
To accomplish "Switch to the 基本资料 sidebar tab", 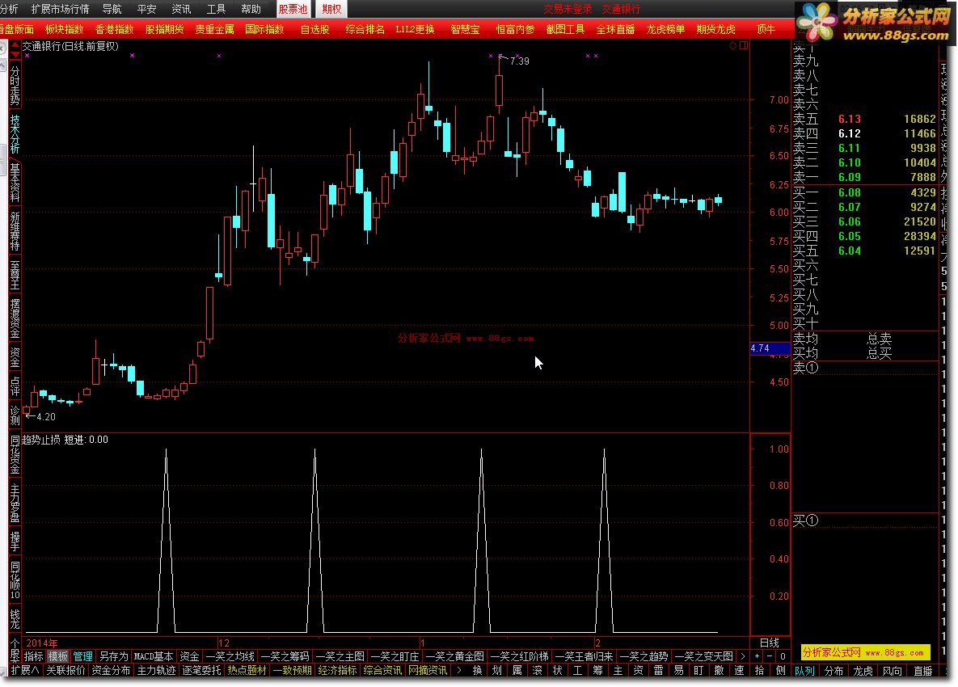I will pyautogui.click(x=15, y=183).
